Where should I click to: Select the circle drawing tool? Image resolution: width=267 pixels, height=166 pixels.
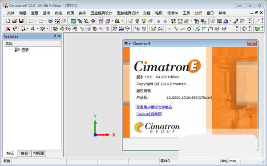point(189,29)
